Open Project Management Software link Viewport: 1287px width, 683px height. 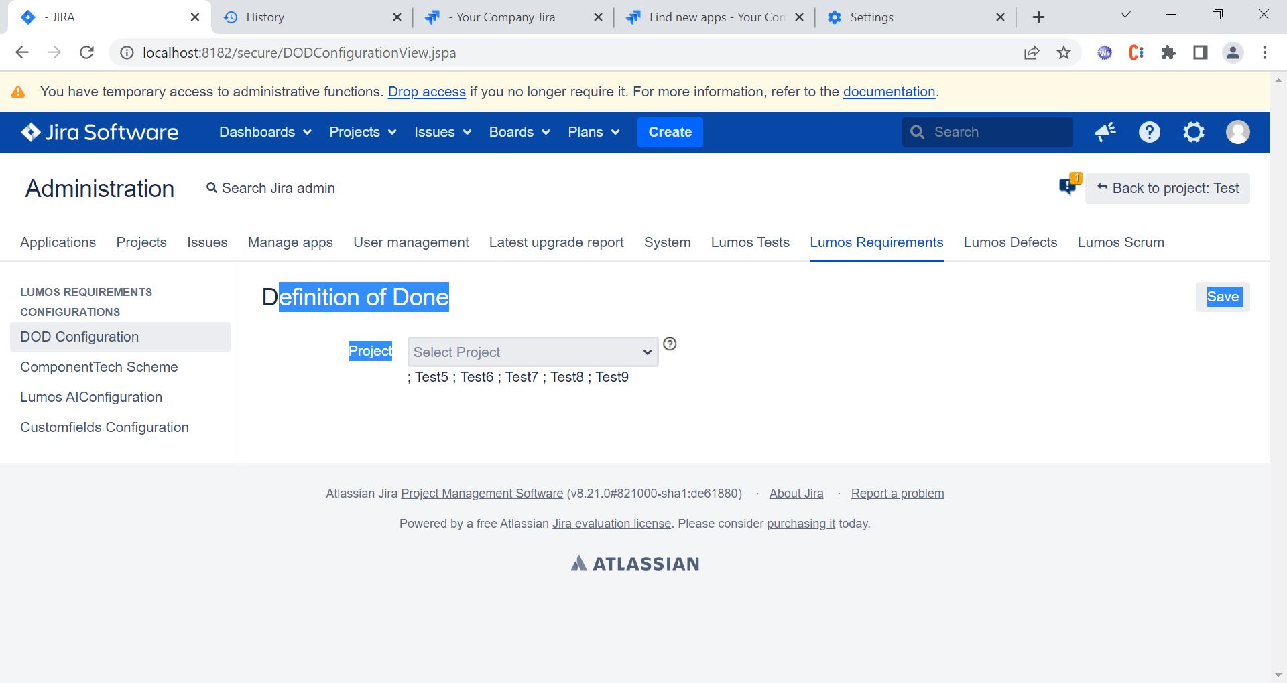pyautogui.click(x=482, y=494)
